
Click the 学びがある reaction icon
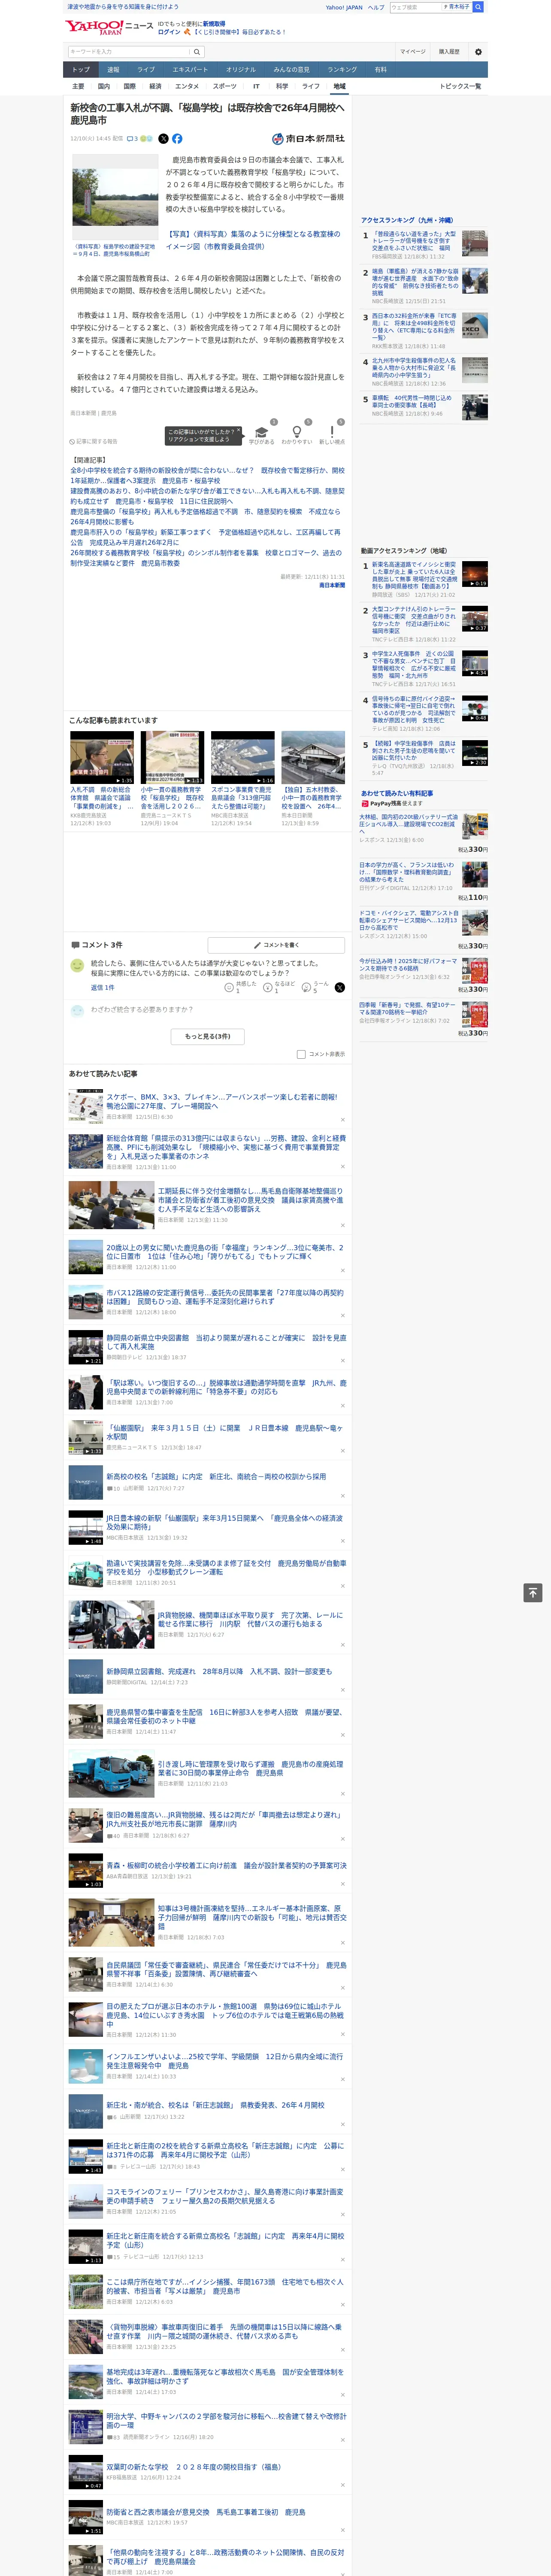coord(262,433)
